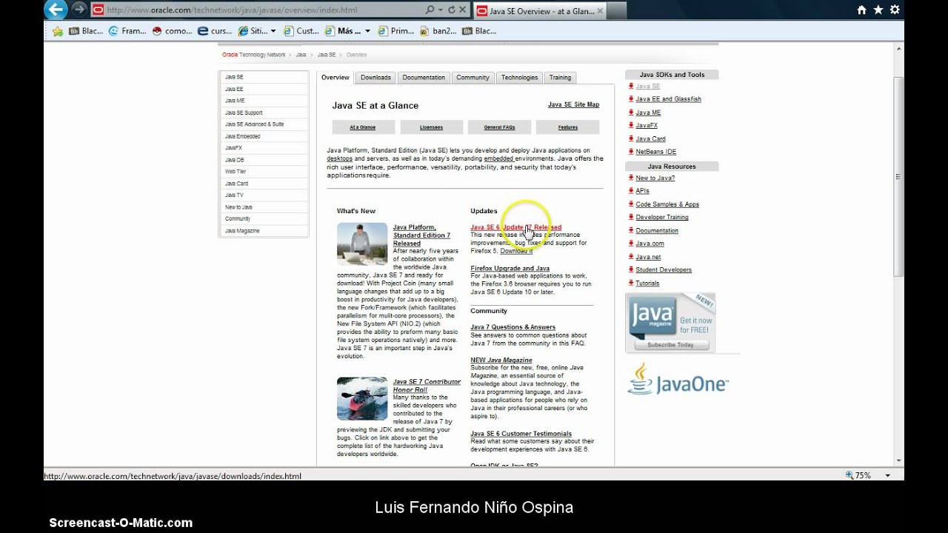Click the 'At a Glance' button
The width and height of the screenshot is (948, 533).
click(363, 127)
